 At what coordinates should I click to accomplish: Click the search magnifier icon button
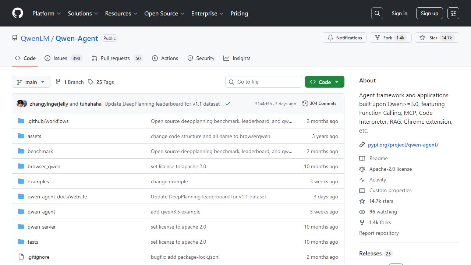[x=377, y=13]
